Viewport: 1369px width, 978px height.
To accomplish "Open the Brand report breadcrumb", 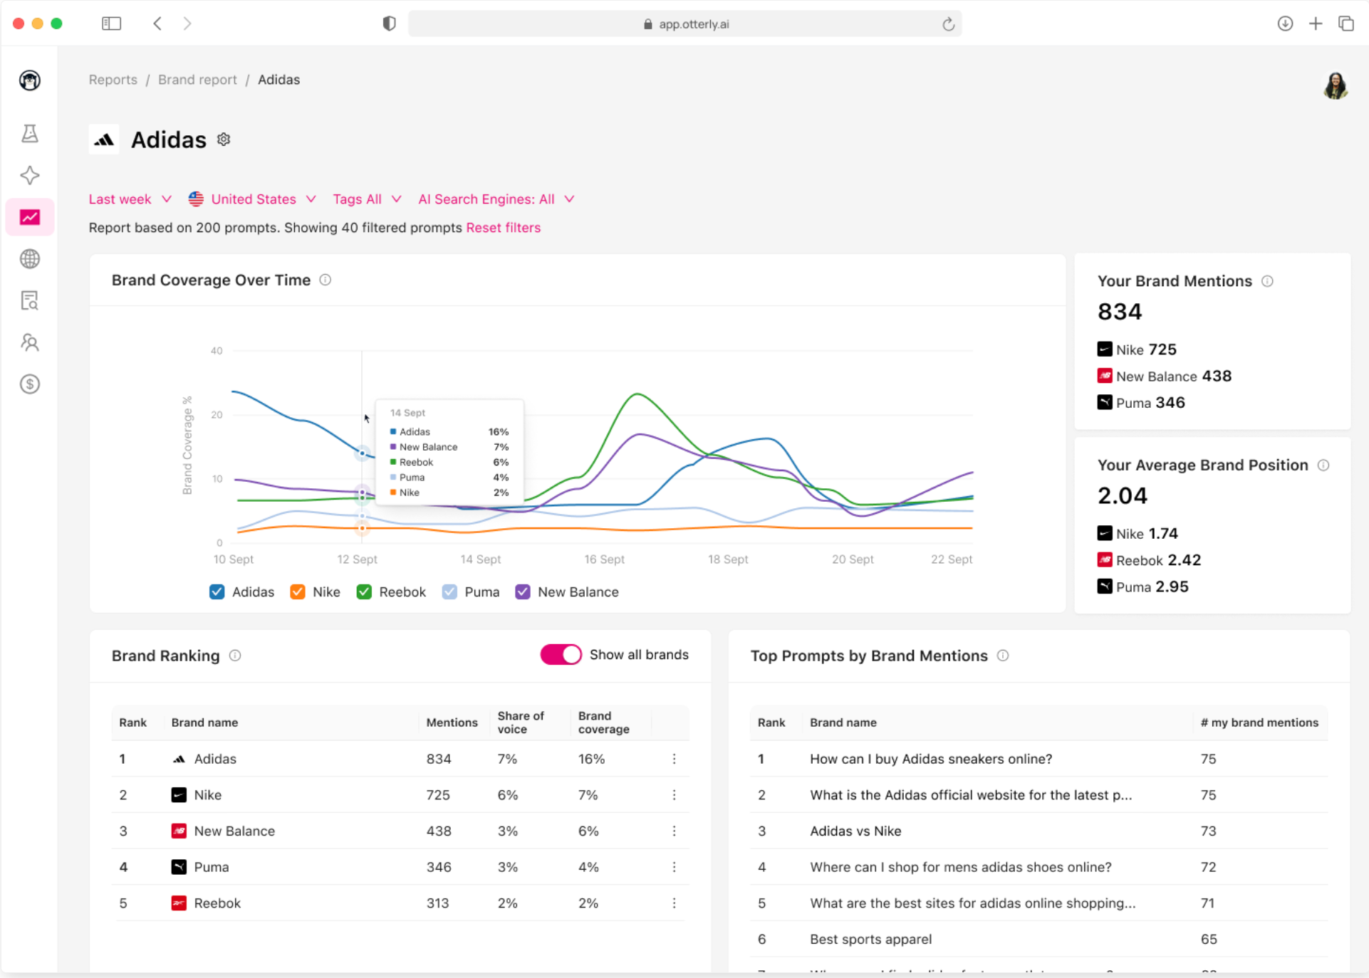I will pyautogui.click(x=197, y=80).
